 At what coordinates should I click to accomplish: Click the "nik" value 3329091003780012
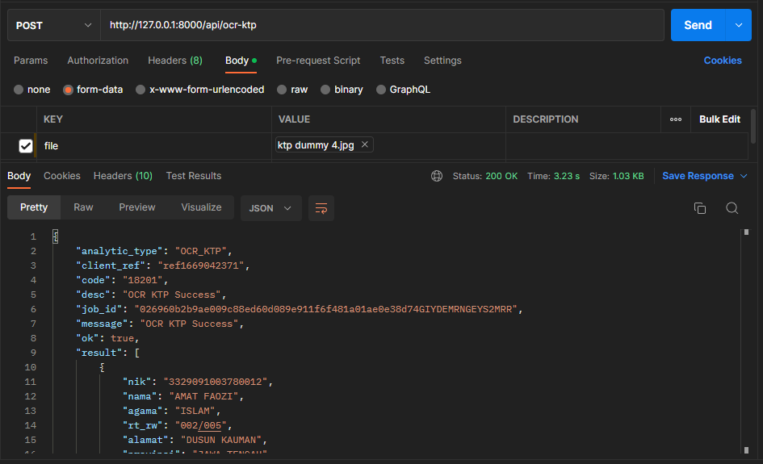[x=216, y=382]
